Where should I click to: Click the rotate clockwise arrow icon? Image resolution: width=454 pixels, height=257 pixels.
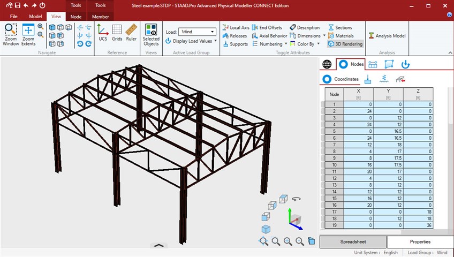[x=88, y=44]
